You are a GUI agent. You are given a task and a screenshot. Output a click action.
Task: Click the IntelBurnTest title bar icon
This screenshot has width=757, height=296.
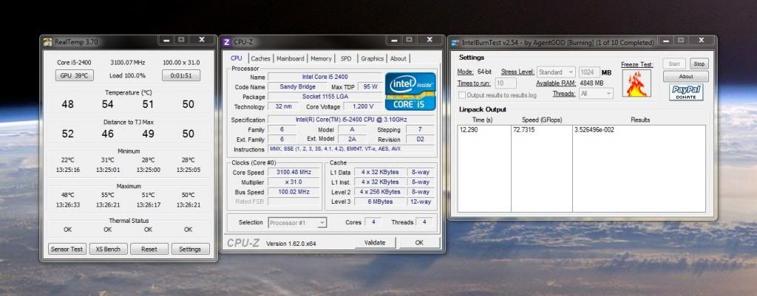coord(455,42)
